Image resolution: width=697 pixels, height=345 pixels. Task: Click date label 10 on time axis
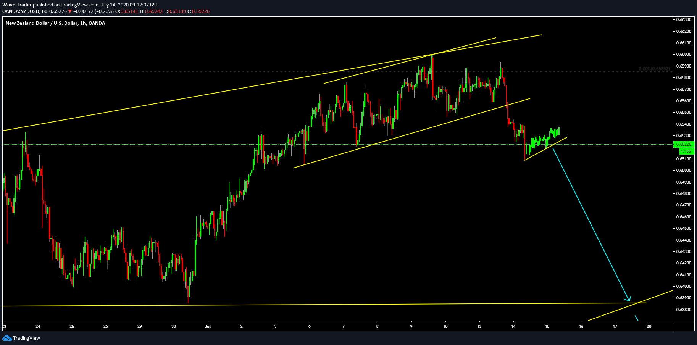click(445, 326)
